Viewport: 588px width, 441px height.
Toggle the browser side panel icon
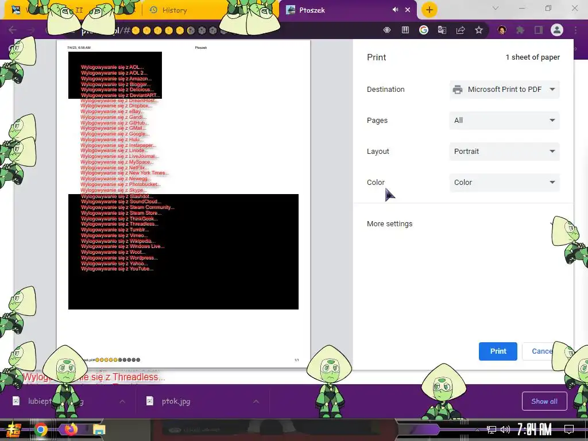tap(539, 30)
